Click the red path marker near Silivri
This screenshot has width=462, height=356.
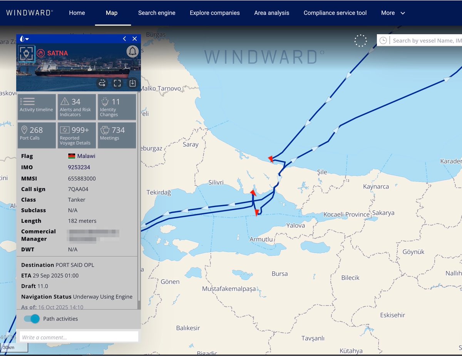pos(253,192)
